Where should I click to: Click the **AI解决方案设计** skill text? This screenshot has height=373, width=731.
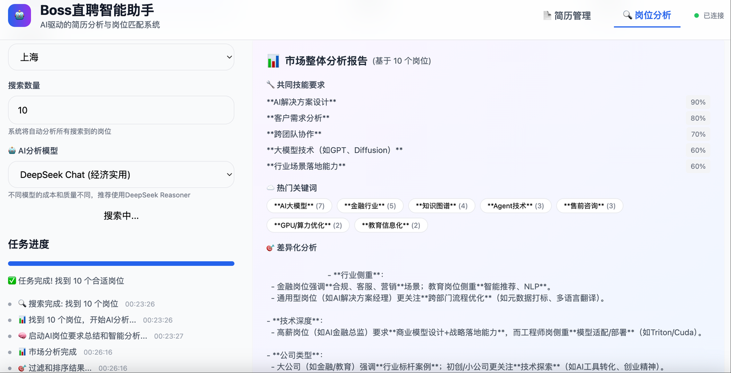(x=302, y=102)
